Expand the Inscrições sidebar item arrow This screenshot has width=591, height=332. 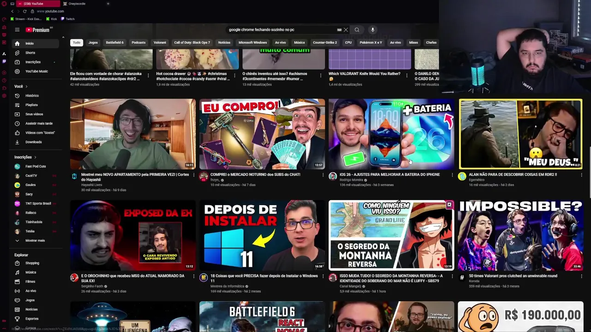54,62
